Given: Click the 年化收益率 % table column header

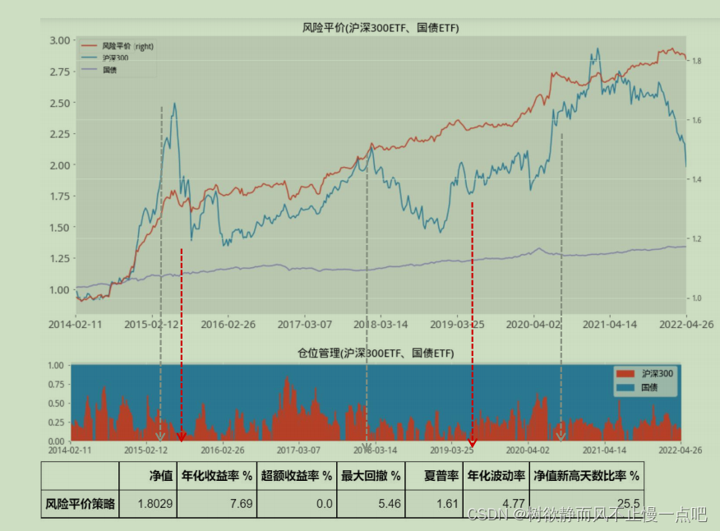Looking at the screenshot, I should tap(217, 476).
